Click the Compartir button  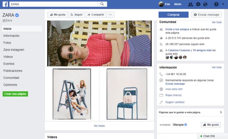click(x=96, y=15)
